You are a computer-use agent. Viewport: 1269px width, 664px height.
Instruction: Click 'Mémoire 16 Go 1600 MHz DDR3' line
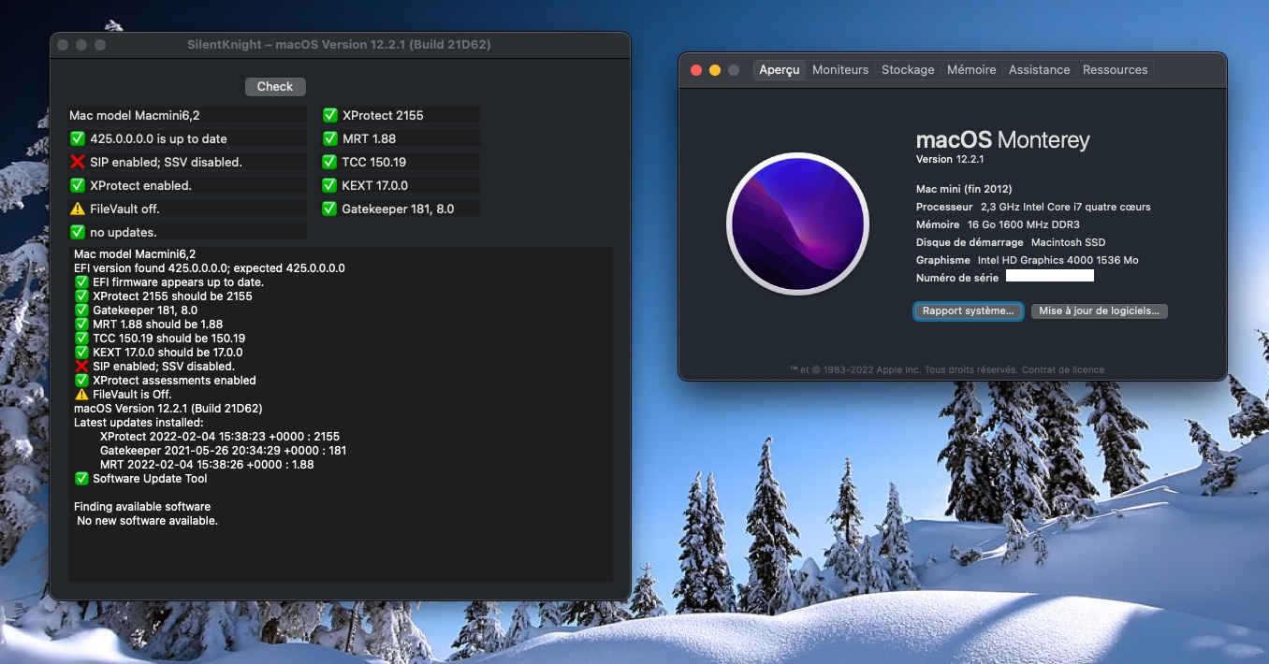[998, 224]
